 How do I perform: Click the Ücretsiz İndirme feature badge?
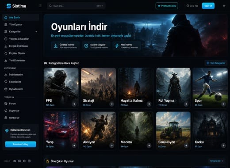coord(65,46)
